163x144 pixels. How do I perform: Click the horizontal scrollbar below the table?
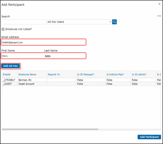click(x=50, y=129)
